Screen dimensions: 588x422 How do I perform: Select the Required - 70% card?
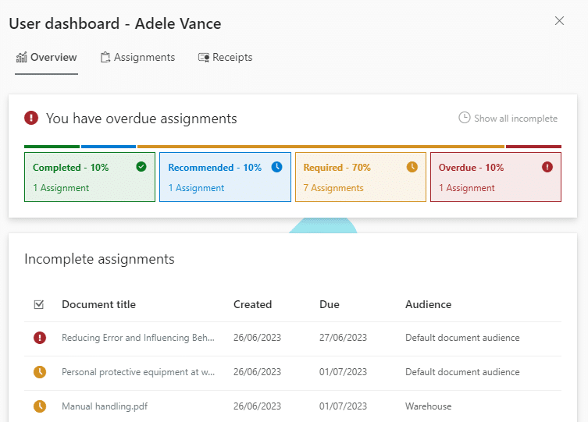[x=361, y=177]
